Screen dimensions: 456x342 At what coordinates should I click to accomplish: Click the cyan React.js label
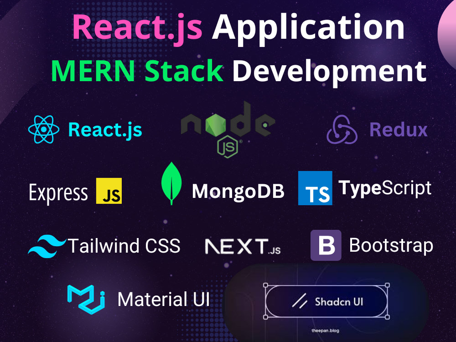click(105, 130)
